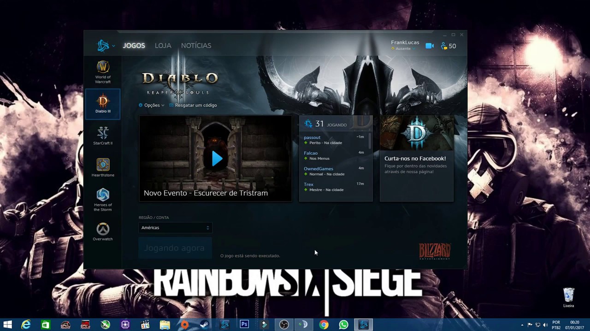Open the Lixeira recycle bin
The image size is (590, 331).
569,298
